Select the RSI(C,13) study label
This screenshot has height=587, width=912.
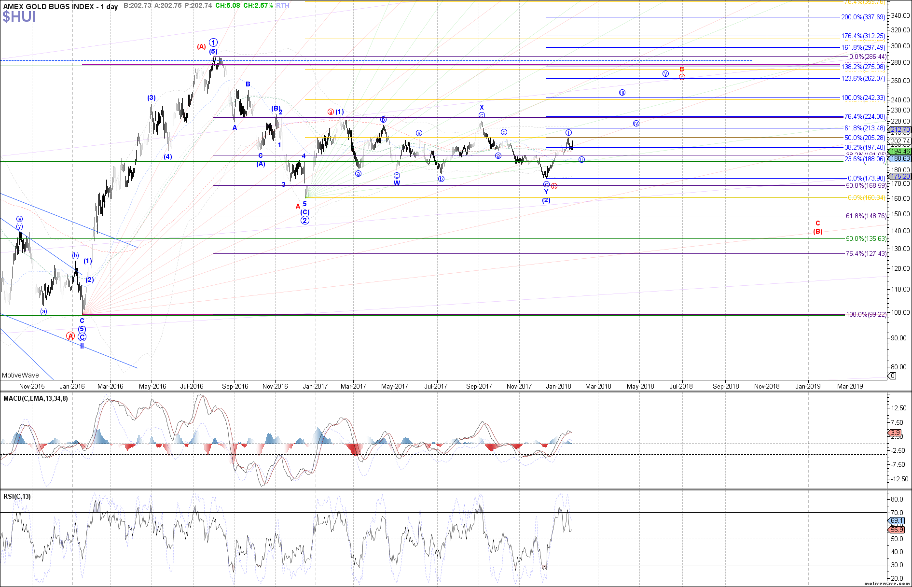17,497
